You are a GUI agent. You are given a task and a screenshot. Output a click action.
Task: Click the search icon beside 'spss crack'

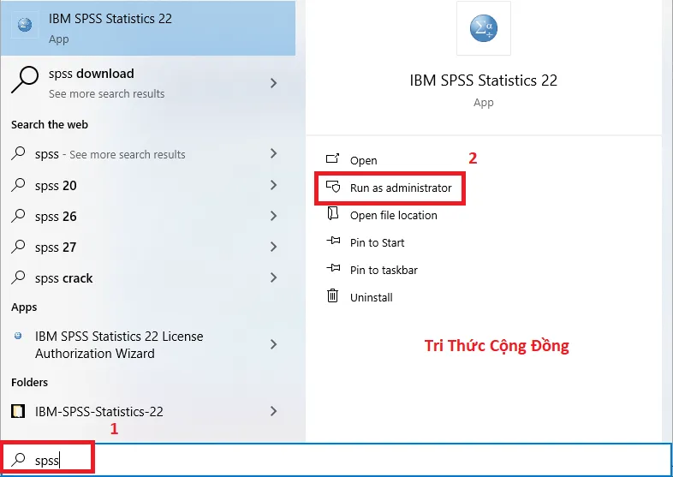(18, 277)
